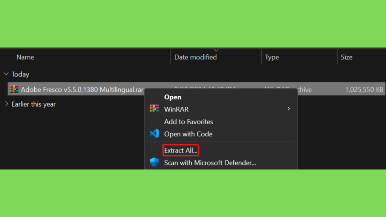The image size is (386, 217).
Task: Sort by the Name column header
Action: pyautogui.click(x=25, y=57)
